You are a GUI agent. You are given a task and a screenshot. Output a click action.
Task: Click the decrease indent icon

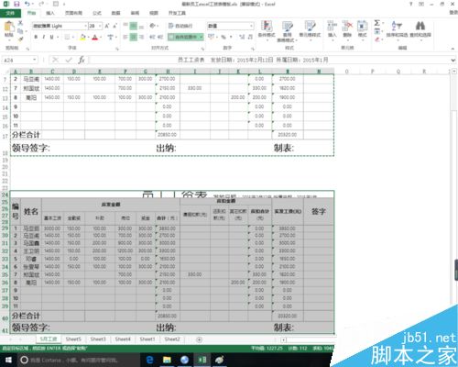pos(152,37)
